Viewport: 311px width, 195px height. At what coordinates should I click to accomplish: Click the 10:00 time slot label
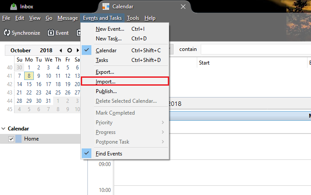(x=105, y=190)
